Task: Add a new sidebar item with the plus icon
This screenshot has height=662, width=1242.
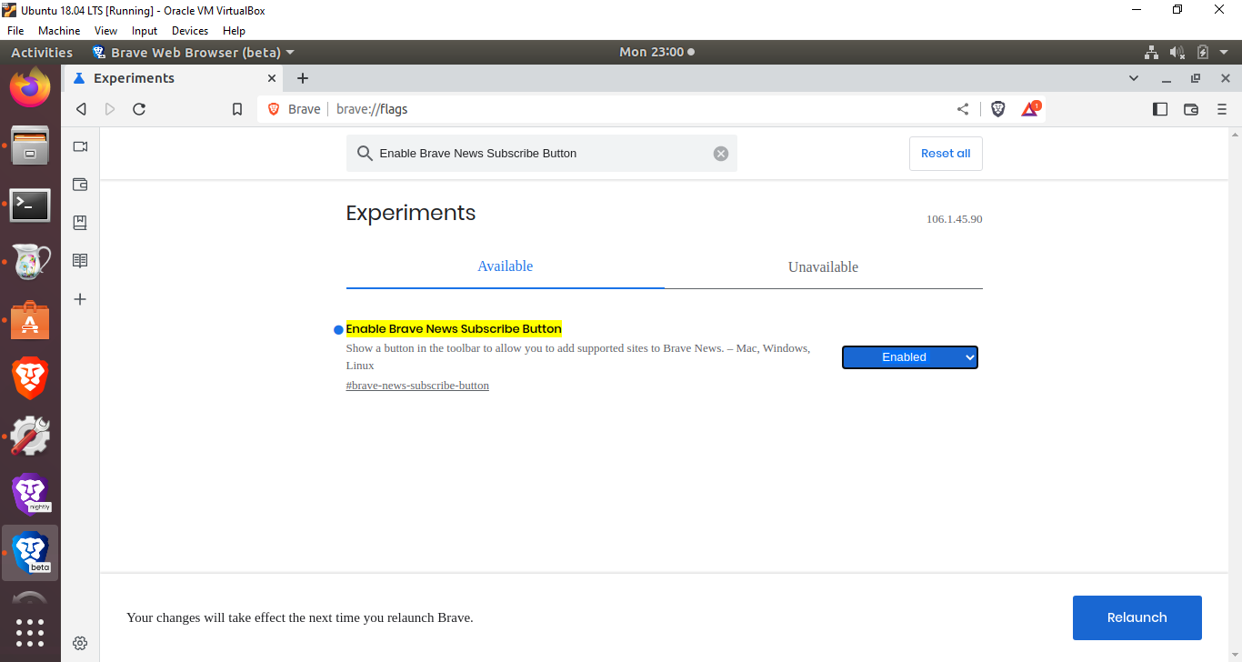Action: (79, 298)
